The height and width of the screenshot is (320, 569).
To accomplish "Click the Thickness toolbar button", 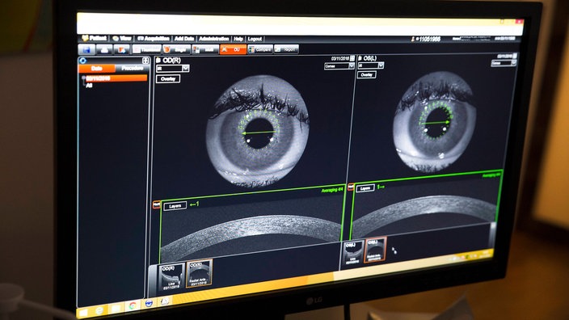I will coord(146,49).
